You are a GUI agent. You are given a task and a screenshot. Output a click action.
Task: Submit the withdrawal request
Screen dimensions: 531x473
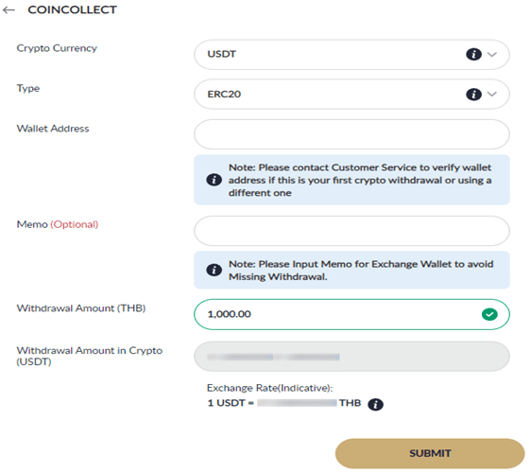click(x=430, y=453)
